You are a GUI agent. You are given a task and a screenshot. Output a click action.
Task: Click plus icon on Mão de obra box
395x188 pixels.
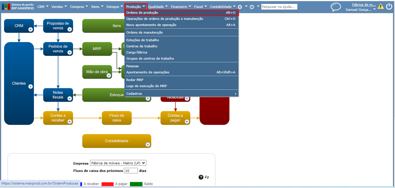click(x=109, y=75)
